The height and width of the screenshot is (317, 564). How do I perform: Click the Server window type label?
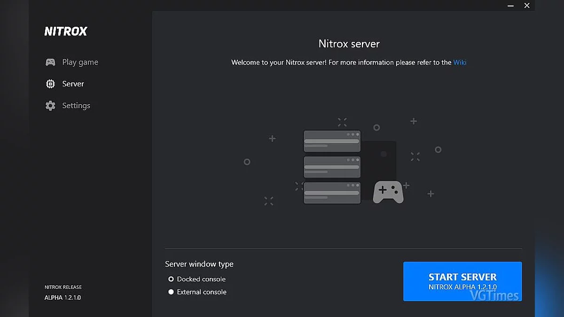[x=199, y=264]
